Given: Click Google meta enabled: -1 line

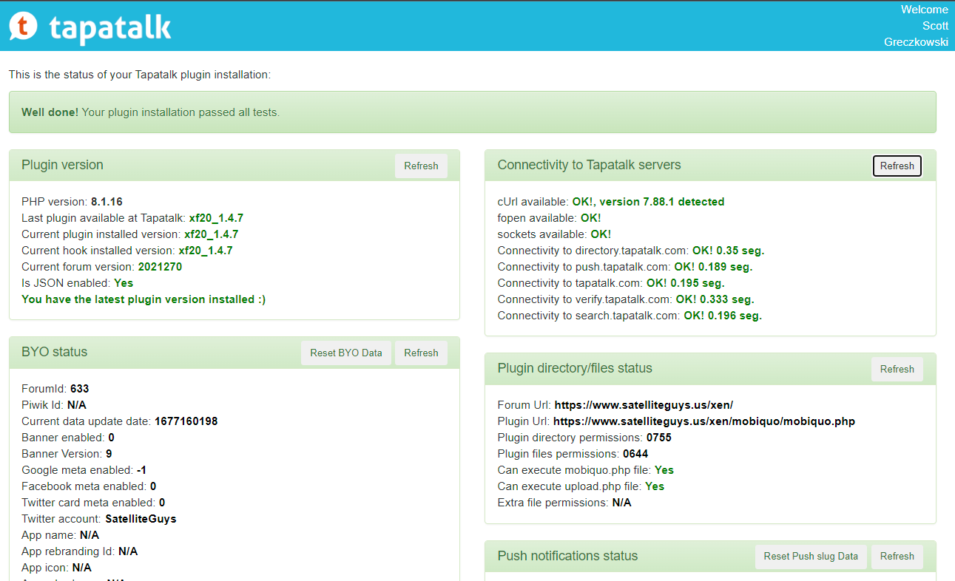Looking at the screenshot, I should [x=85, y=470].
